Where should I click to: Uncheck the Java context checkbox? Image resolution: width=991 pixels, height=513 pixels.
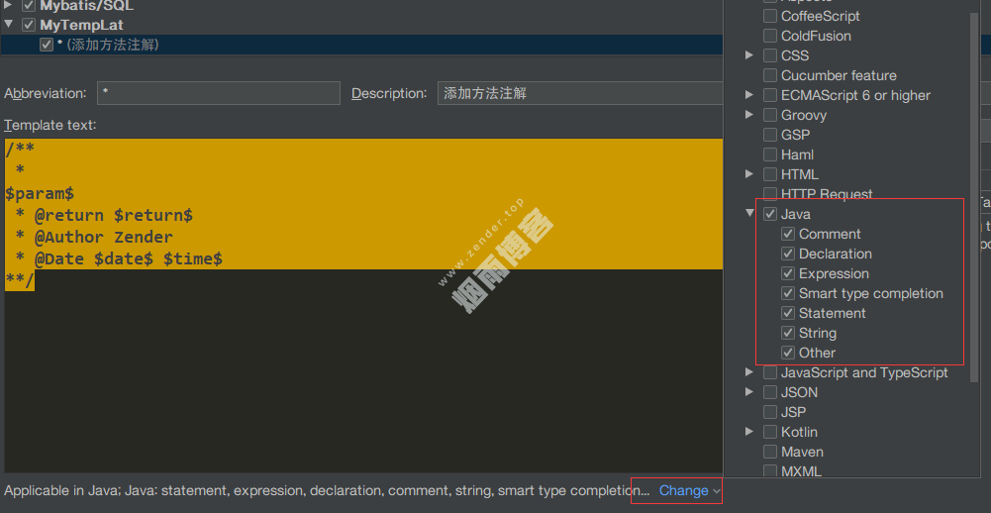(770, 214)
